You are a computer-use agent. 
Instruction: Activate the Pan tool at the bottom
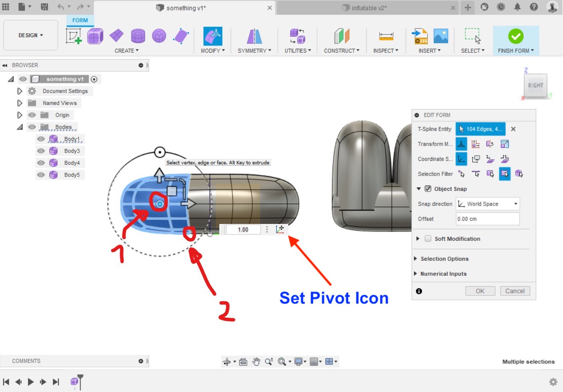click(x=256, y=361)
